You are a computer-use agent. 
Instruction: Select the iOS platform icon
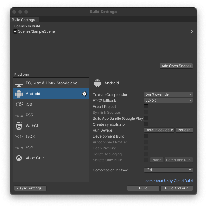(x=19, y=105)
